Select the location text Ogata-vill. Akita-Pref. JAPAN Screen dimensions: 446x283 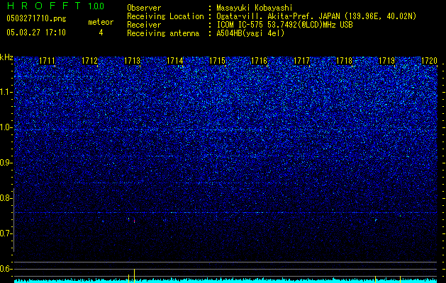tap(278, 16)
